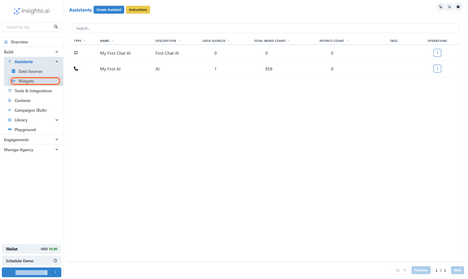Click the magnifier icon in tag search

(56, 27)
